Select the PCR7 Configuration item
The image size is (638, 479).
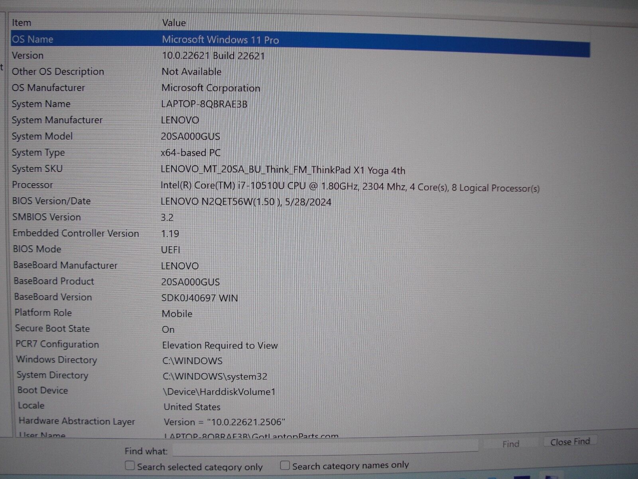tap(57, 344)
